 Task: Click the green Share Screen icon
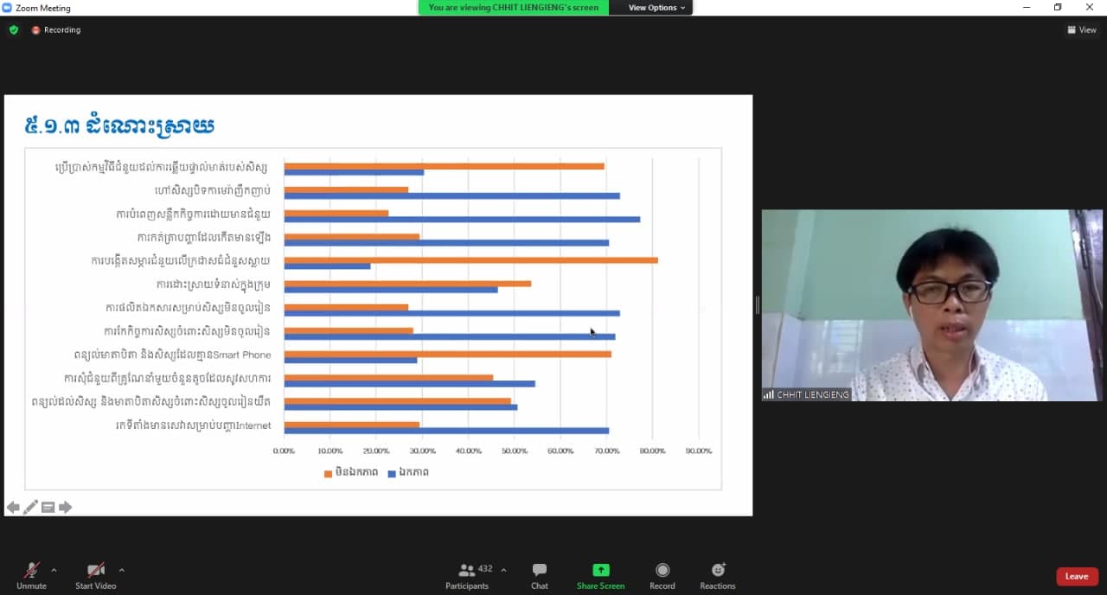(x=600, y=571)
